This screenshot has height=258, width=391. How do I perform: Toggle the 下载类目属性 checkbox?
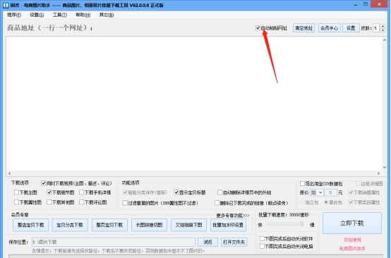click(351, 202)
